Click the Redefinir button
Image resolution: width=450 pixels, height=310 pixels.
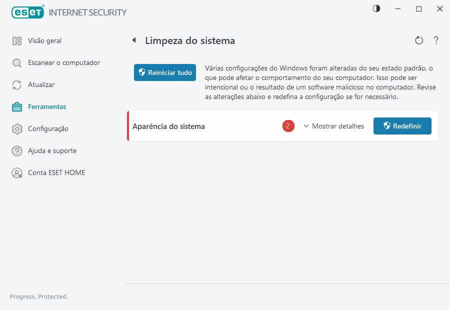point(402,126)
